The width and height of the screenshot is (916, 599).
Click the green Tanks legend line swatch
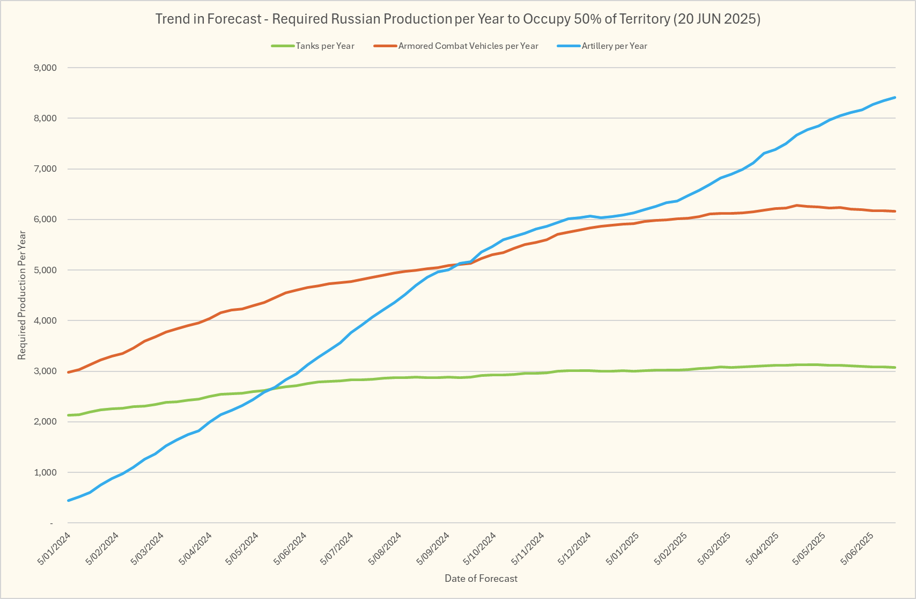click(283, 46)
